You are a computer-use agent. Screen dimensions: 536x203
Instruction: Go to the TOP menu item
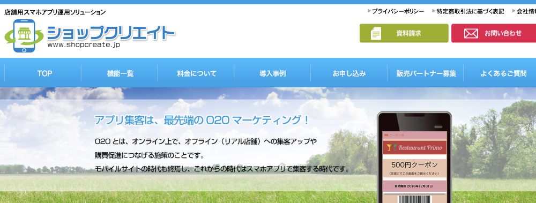click(x=44, y=73)
